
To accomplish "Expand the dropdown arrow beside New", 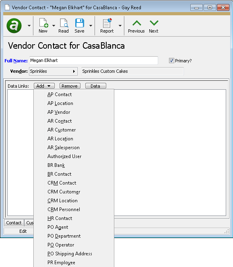I will [54, 26].
